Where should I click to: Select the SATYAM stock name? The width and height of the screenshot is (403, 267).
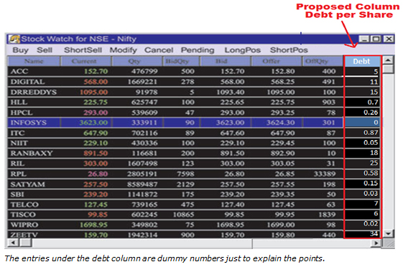[27, 184]
